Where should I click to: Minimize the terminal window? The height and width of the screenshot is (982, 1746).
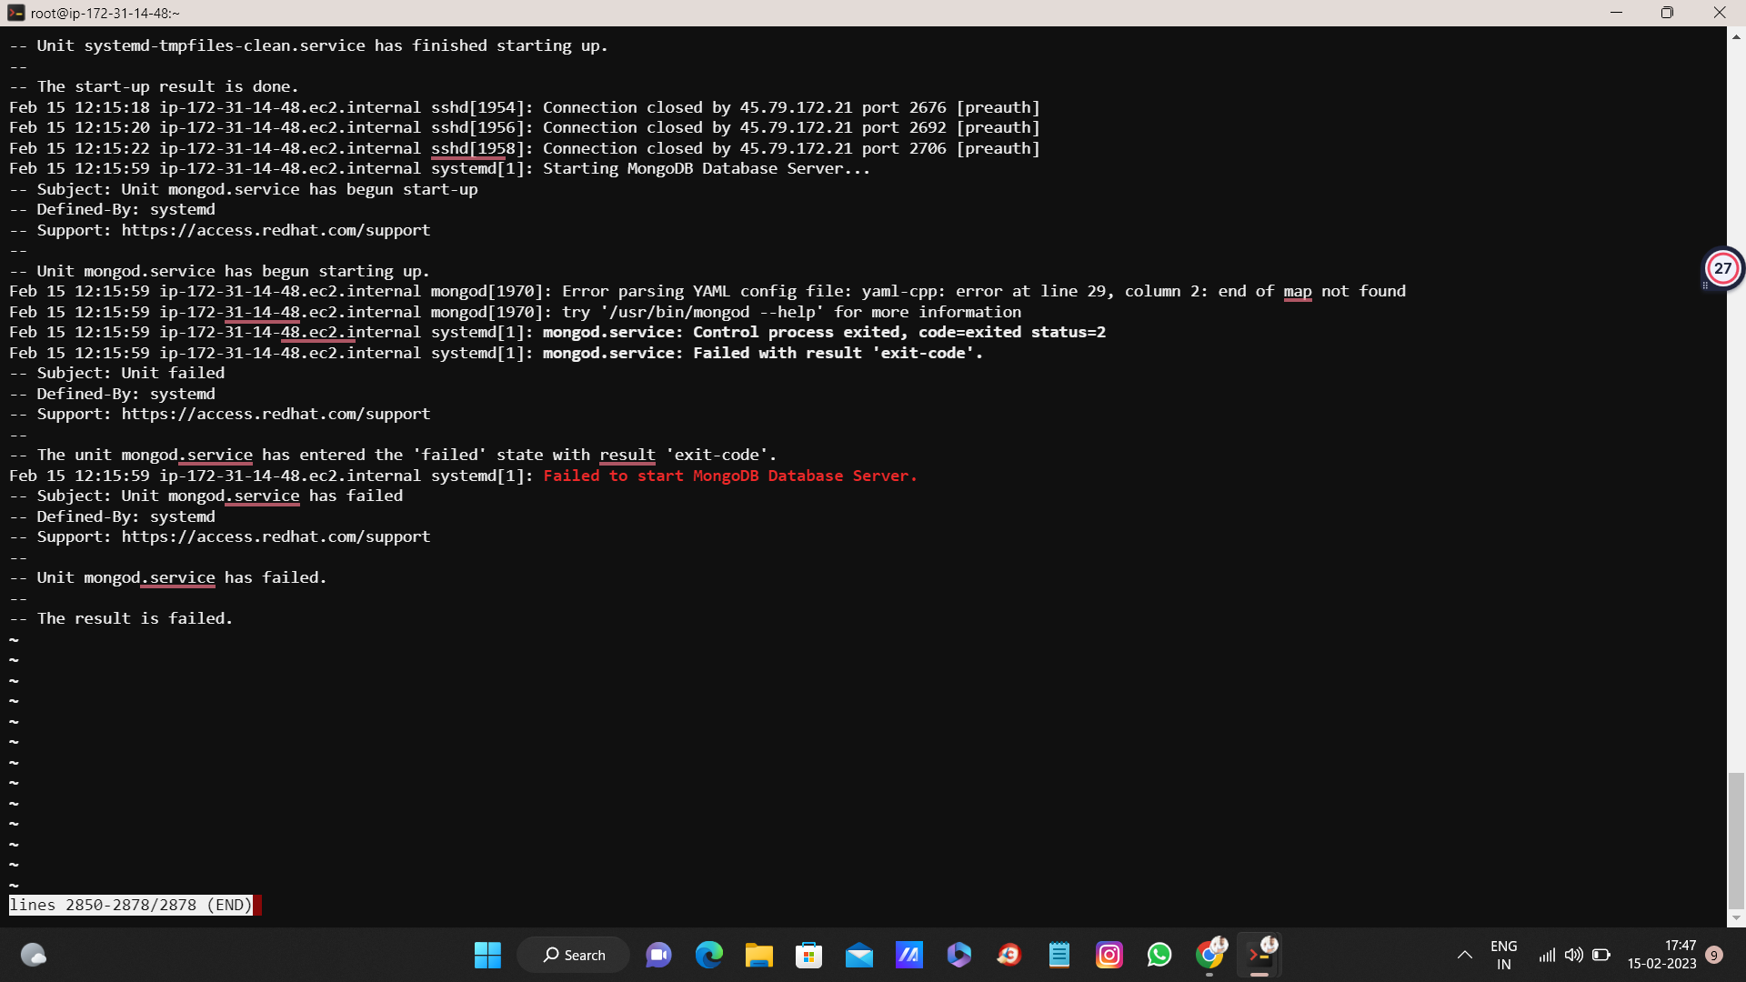1616,13
